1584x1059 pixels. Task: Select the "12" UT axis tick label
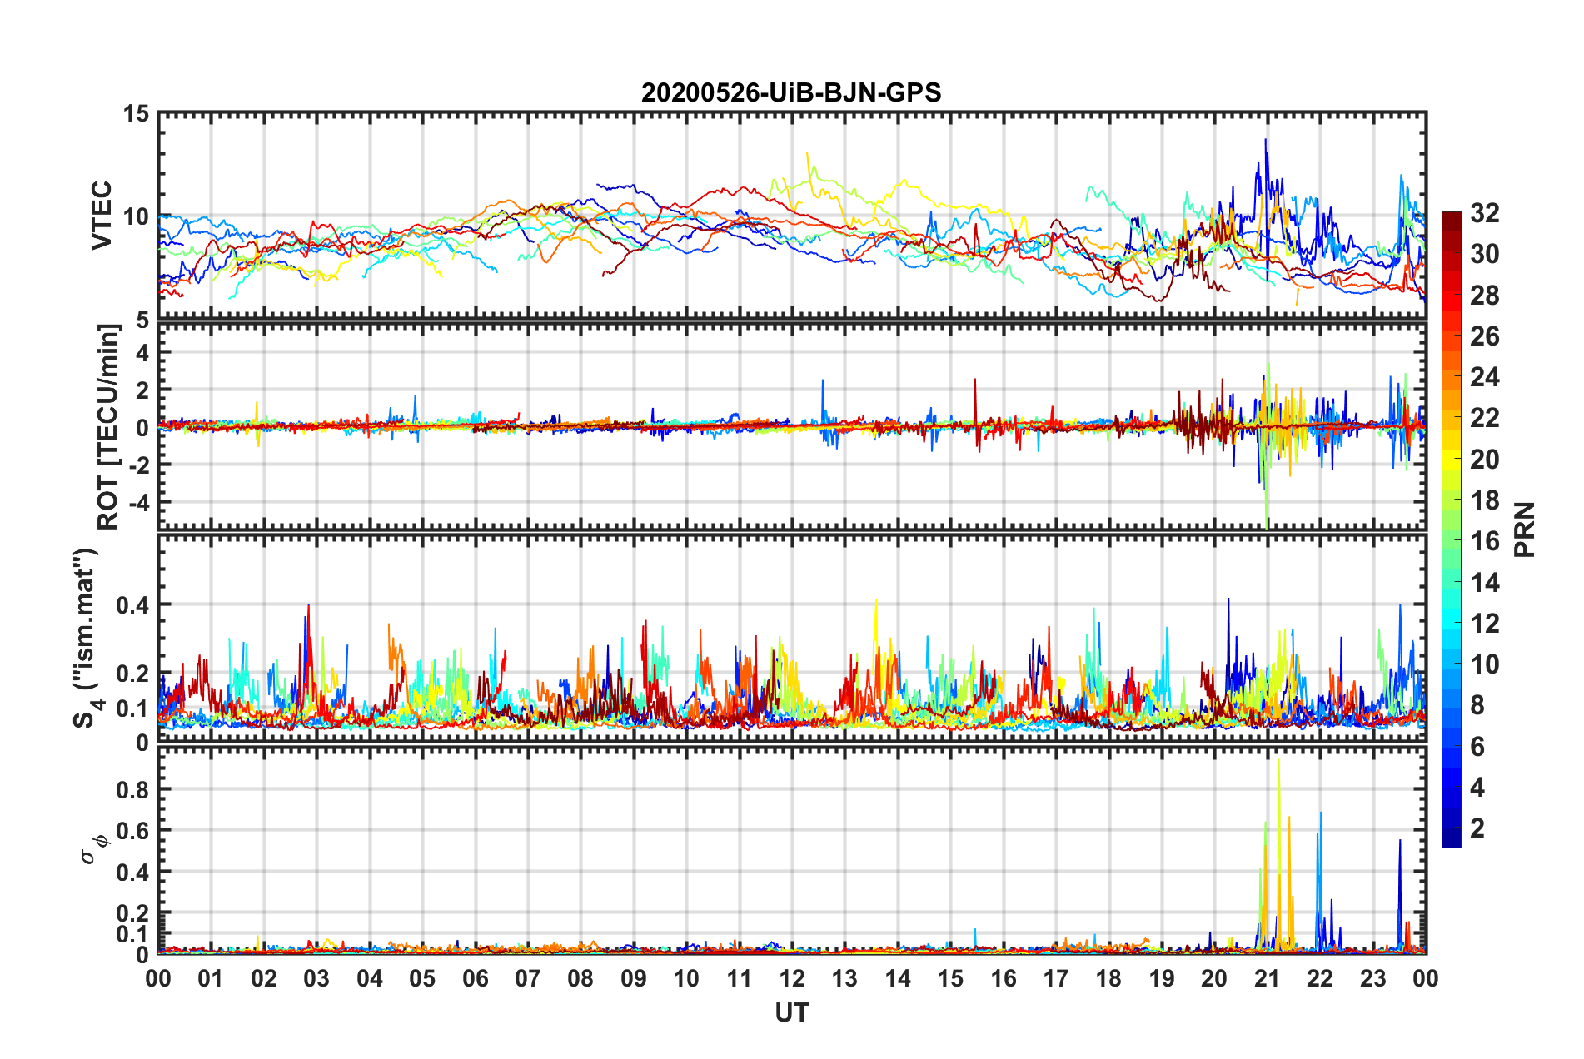[792, 978]
